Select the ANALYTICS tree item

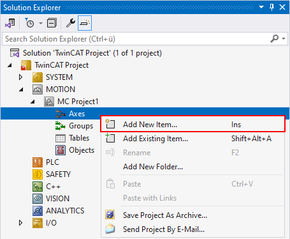click(65, 211)
